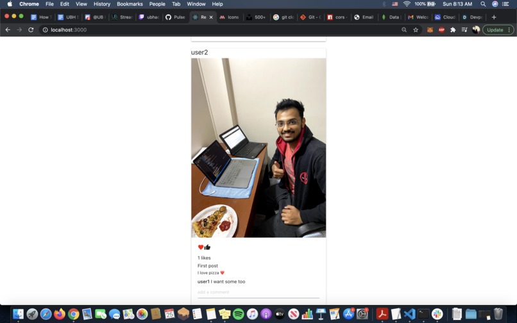Open the Apple menu
Viewport: 517px width, 323px height.
click(x=10, y=4)
